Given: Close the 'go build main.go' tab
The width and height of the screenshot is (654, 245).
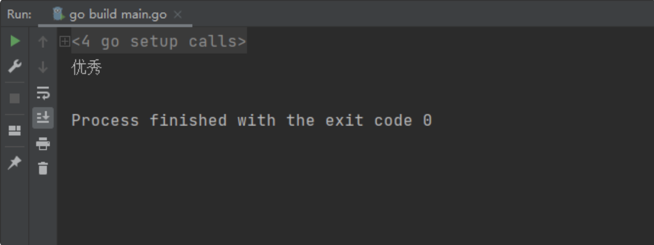Looking at the screenshot, I should point(178,15).
